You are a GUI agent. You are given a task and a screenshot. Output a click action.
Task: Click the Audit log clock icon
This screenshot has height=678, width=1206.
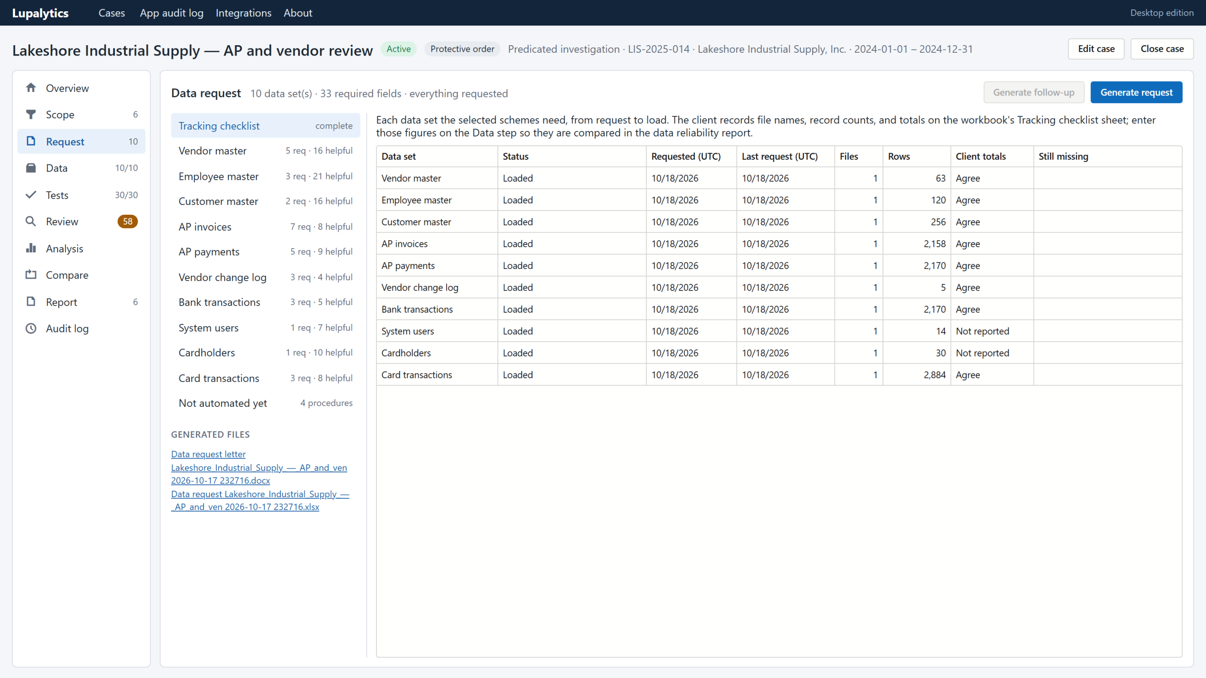tap(31, 329)
